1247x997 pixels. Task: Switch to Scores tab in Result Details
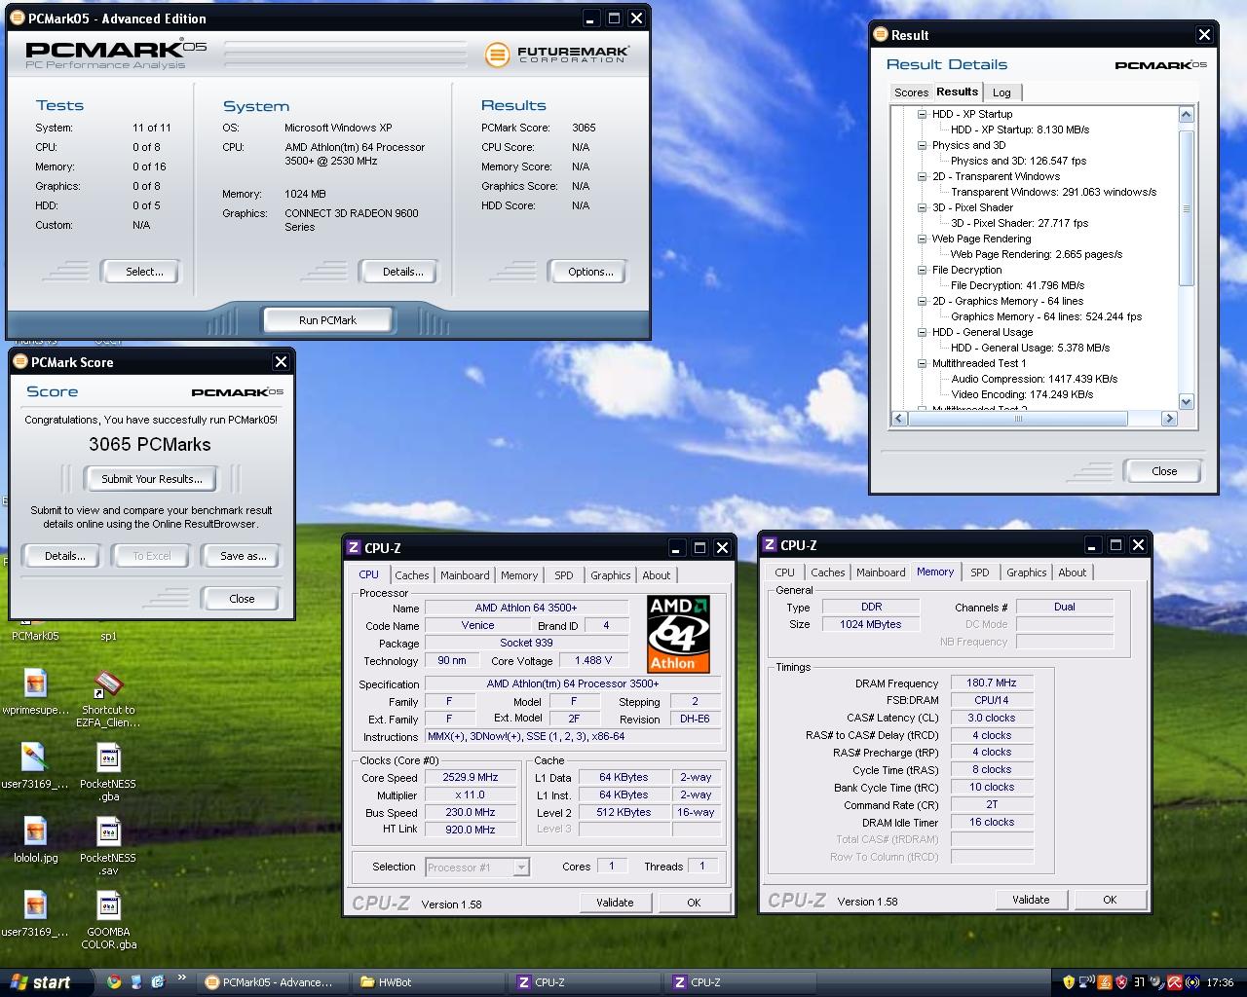[911, 92]
